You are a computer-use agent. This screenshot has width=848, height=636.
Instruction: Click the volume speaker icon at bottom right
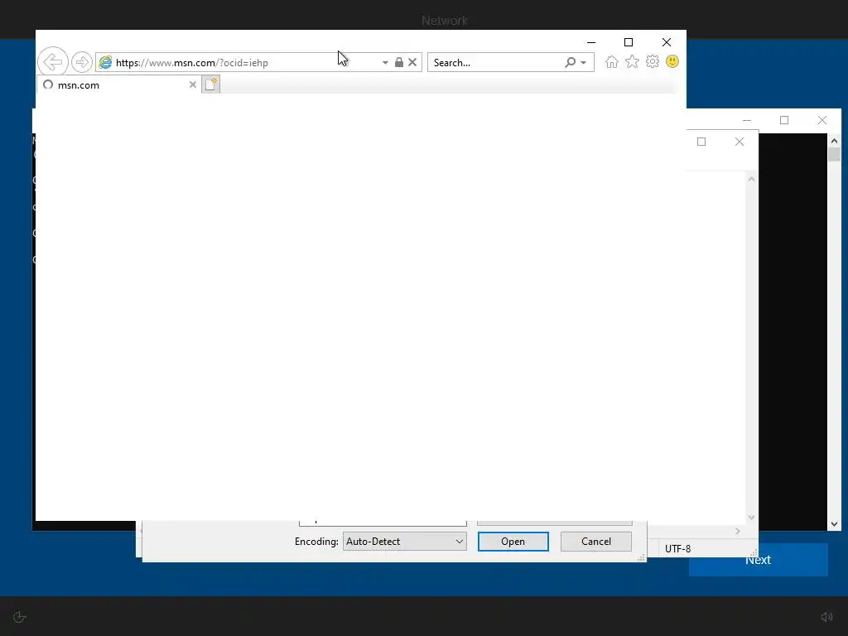[826, 617]
